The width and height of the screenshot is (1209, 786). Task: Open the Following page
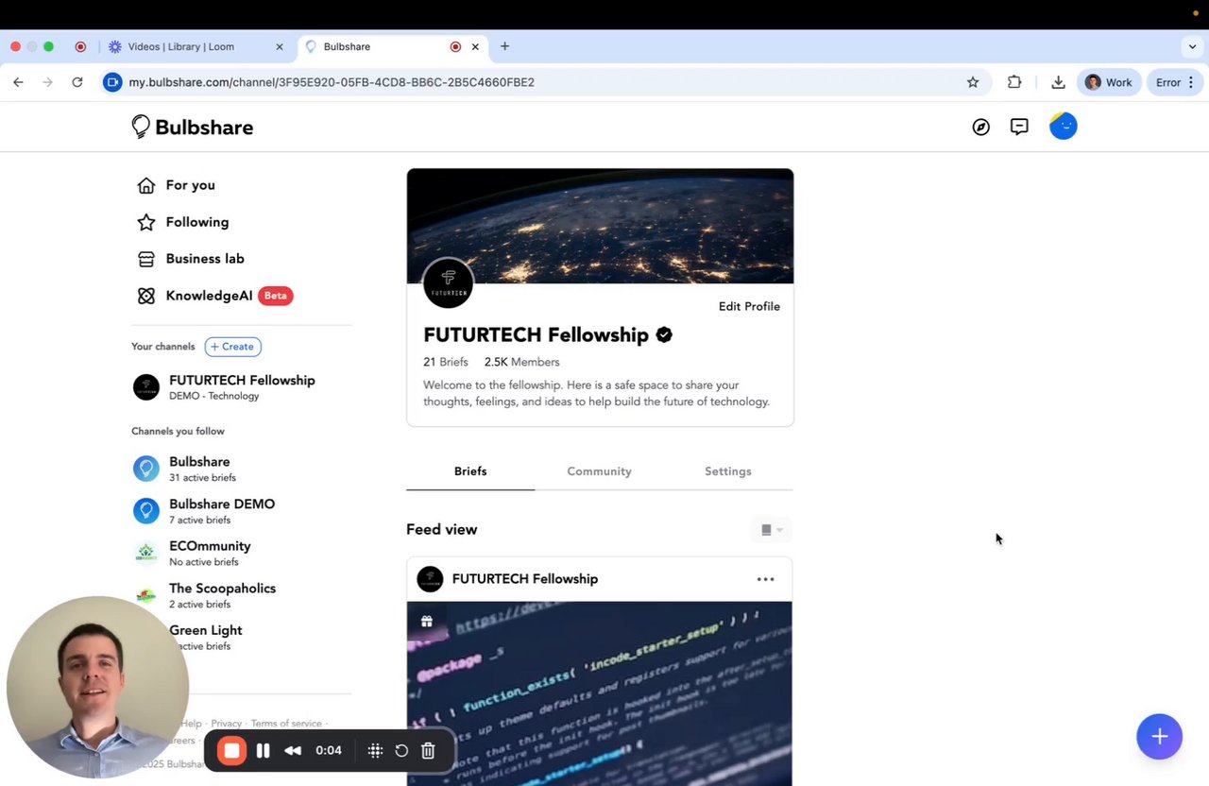pyautogui.click(x=183, y=222)
